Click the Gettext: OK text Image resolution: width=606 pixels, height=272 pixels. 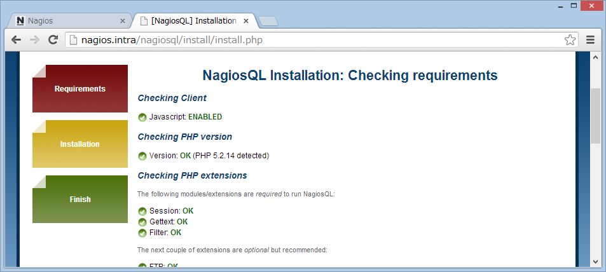[x=169, y=222]
